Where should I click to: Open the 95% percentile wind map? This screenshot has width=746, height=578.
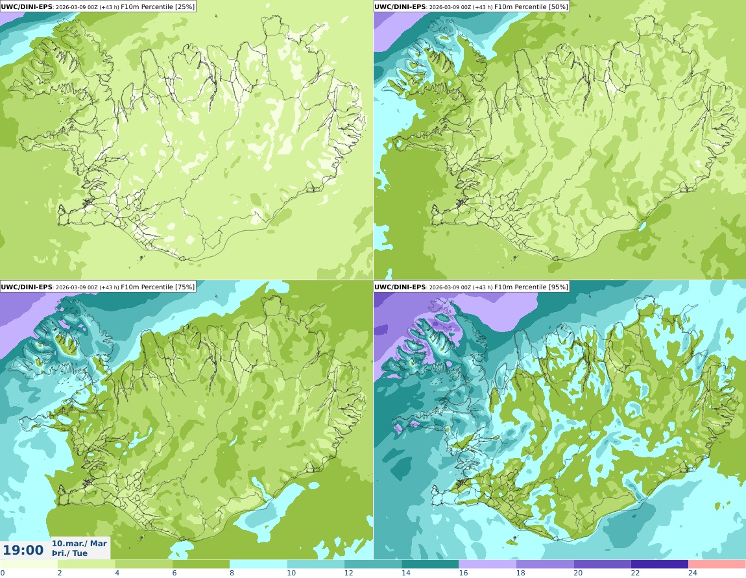559,420
